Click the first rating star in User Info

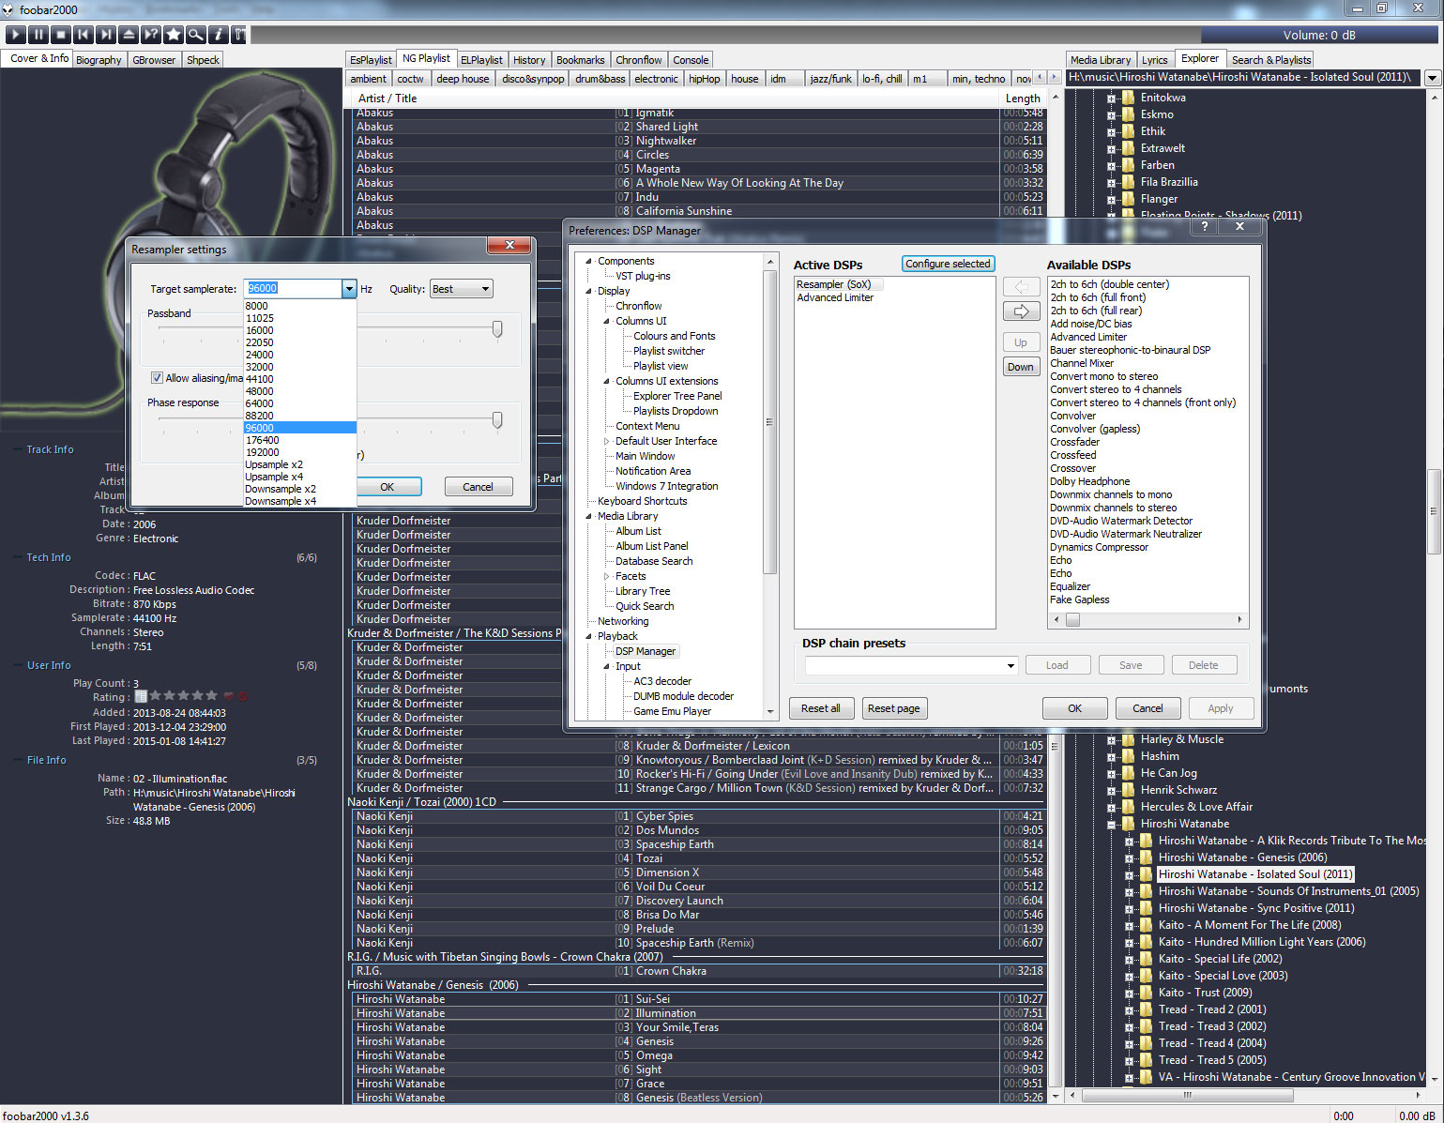tap(156, 696)
